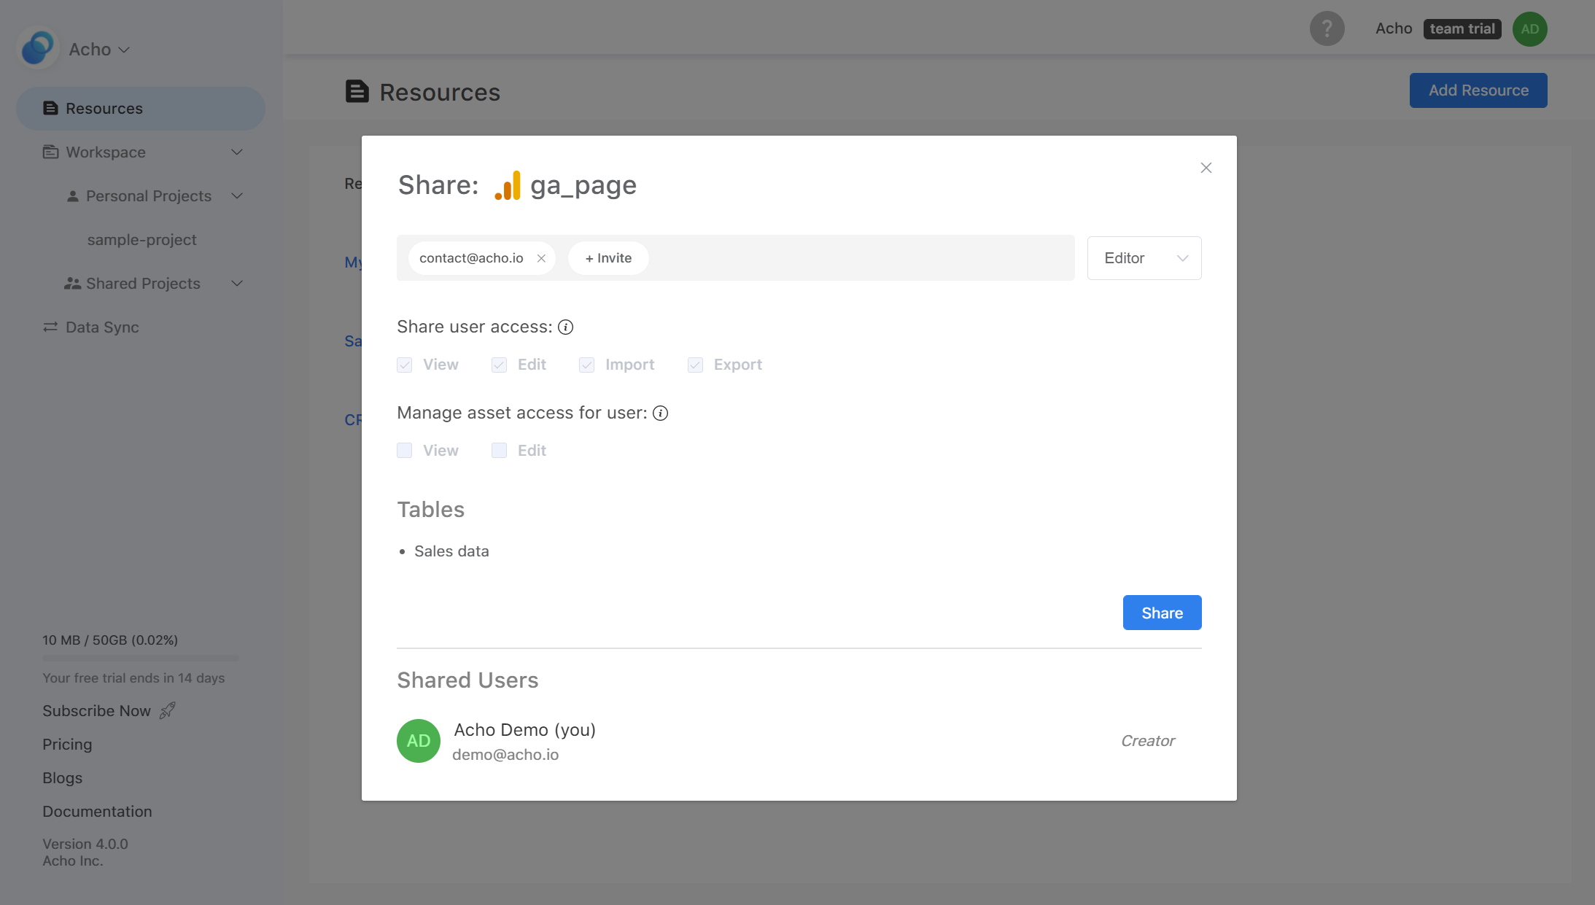This screenshot has width=1595, height=905.
Task: Show info for Share user access
Action: tap(565, 327)
